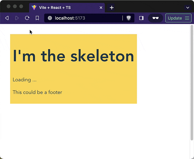Screen dimensions: 194x159
Task: Bookmark this page with the bookmark icon
Action: [x=37, y=18]
